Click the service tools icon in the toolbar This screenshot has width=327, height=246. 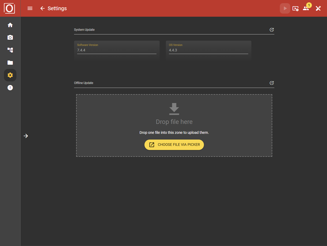[318, 8]
